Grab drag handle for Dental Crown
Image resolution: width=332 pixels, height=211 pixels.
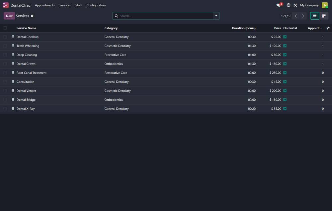tap(13, 64)
